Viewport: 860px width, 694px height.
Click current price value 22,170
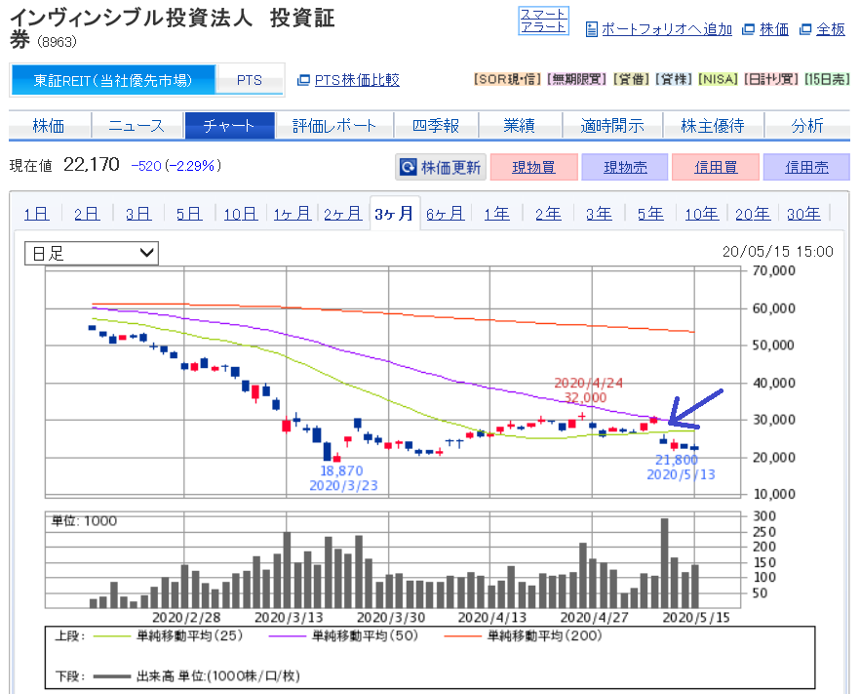92,165
